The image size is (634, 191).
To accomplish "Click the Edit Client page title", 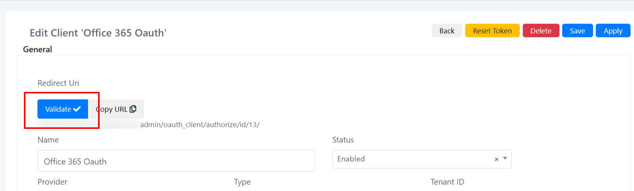I will coord(98,33).
